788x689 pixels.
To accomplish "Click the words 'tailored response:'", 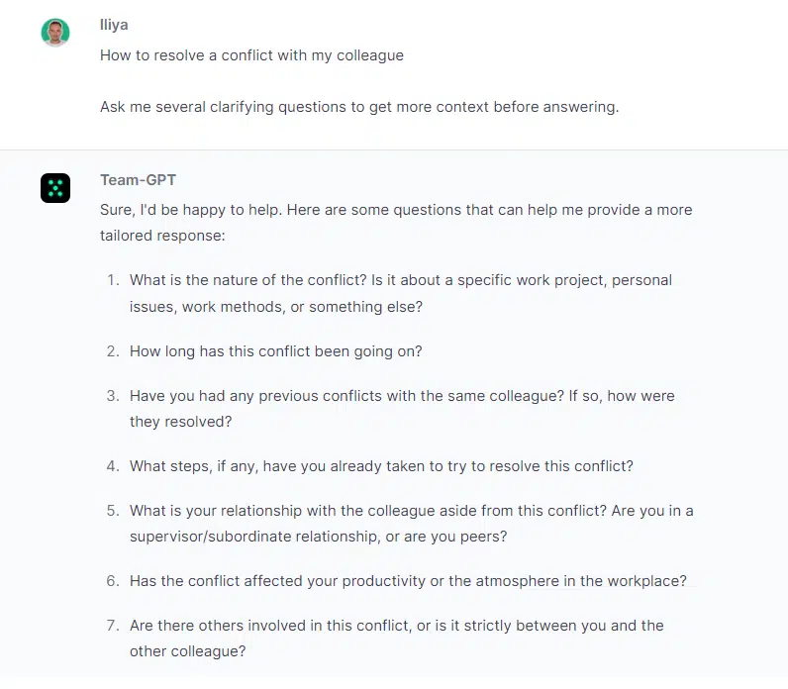I will pyautogui.click(x=162, y=236).
